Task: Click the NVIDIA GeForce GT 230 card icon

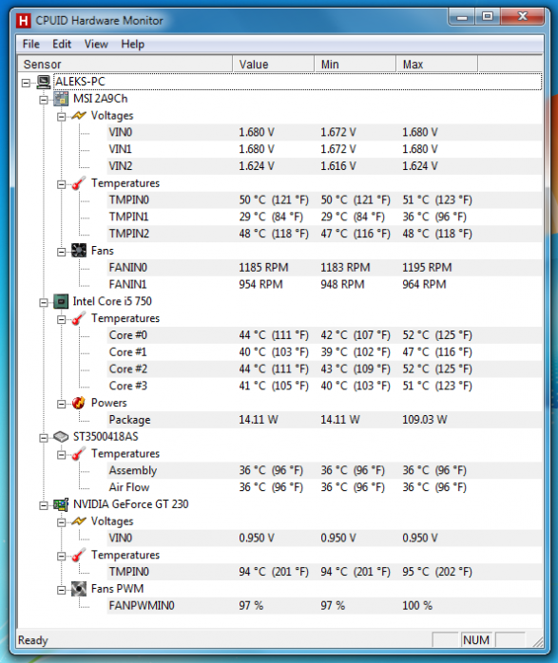Action: 61,504
